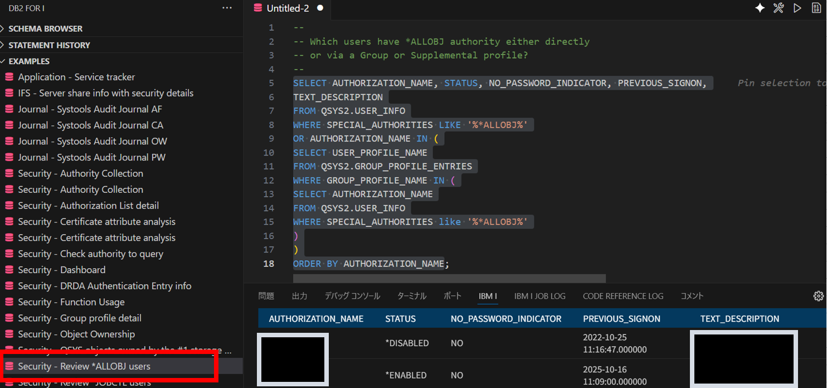Click the TEXT_DESCRIPTION column header
This screenshot has height=388, width=827.
tap(740, 319)
